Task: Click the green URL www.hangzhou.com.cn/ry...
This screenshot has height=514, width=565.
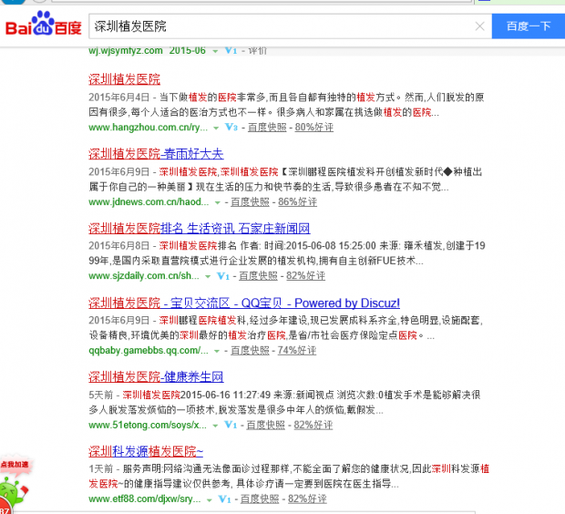Action: (x=149, y=128)
